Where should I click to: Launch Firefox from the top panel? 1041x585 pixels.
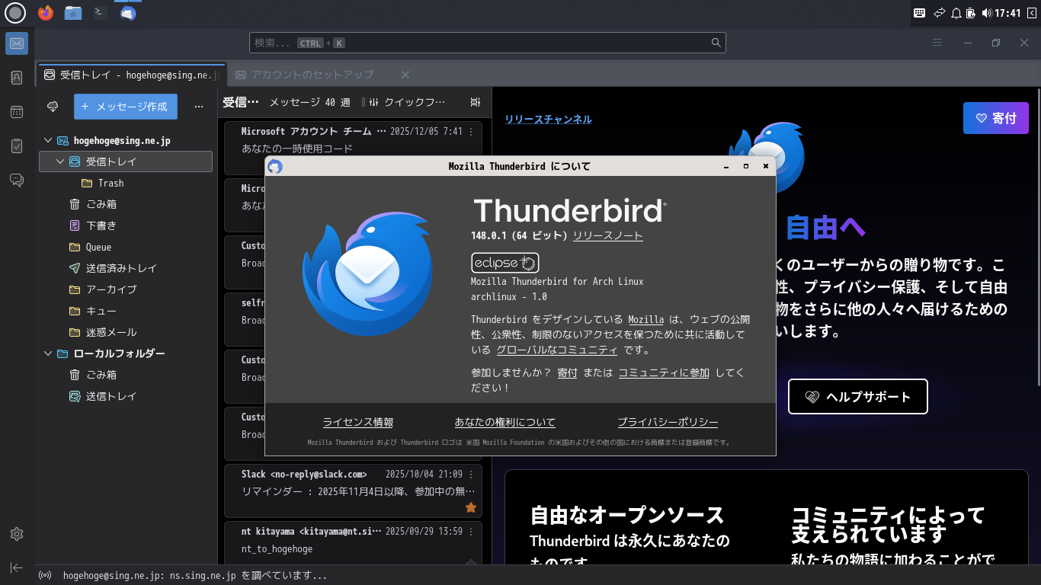point(46,13)
